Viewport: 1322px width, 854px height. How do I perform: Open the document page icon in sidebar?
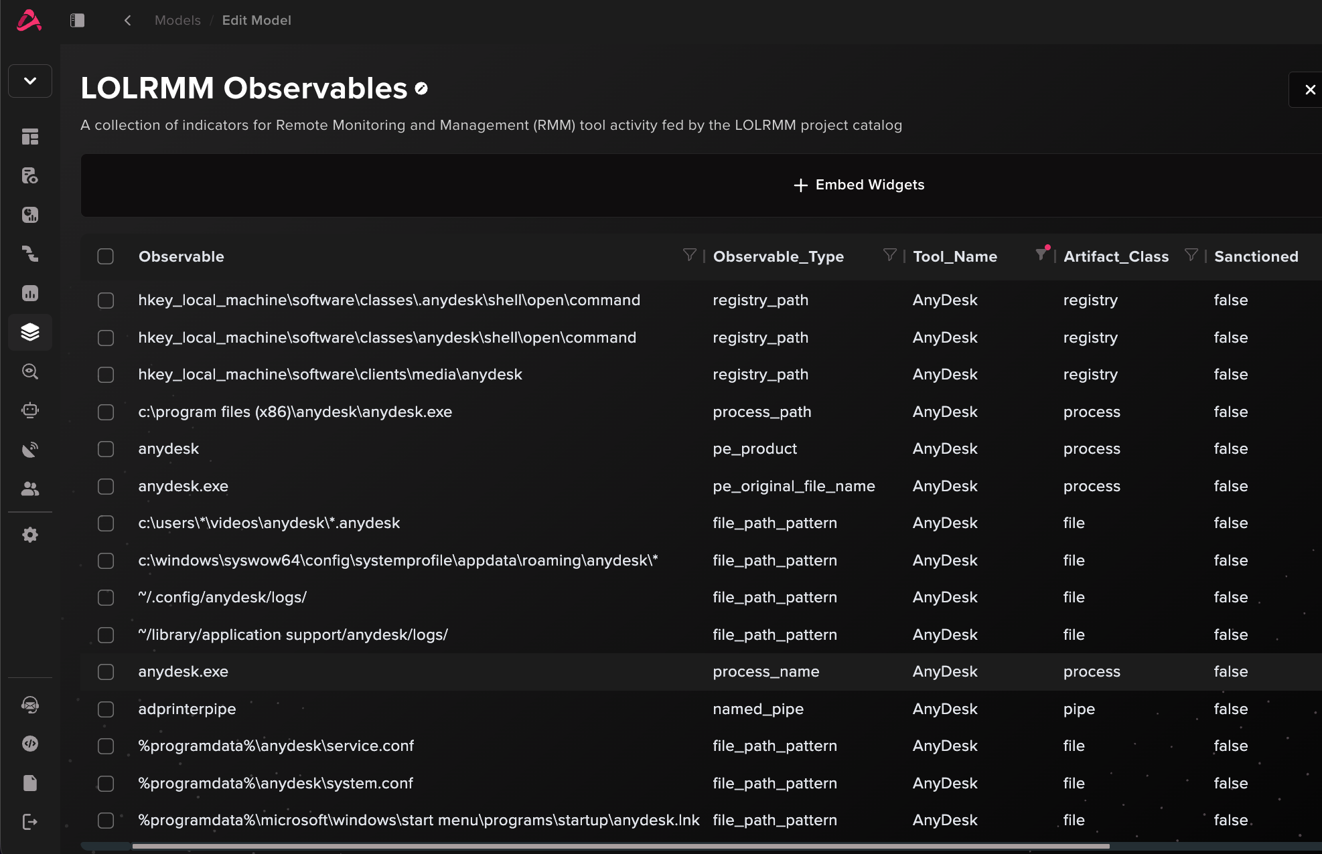click(30, 783)
